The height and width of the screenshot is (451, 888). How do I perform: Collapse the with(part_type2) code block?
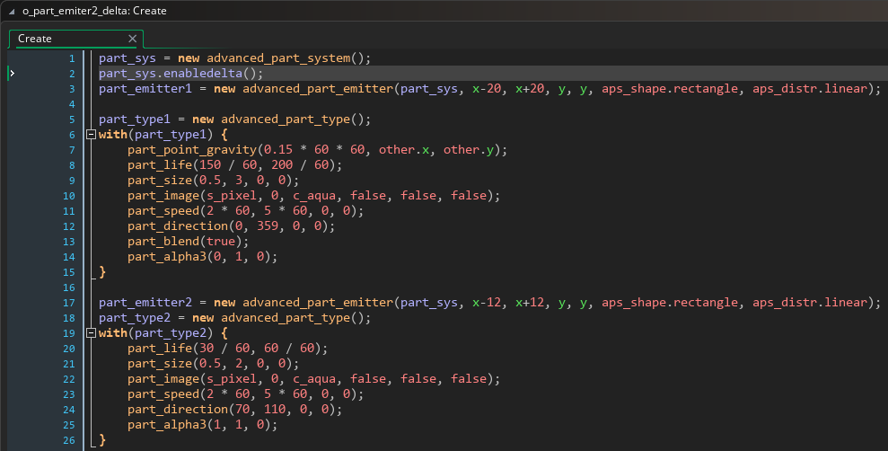[x=91, y=333]
